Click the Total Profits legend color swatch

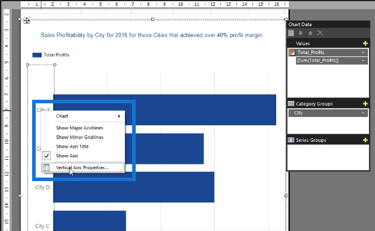point(37,55)
